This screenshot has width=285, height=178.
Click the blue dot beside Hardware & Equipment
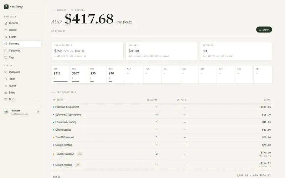(53, 107)
